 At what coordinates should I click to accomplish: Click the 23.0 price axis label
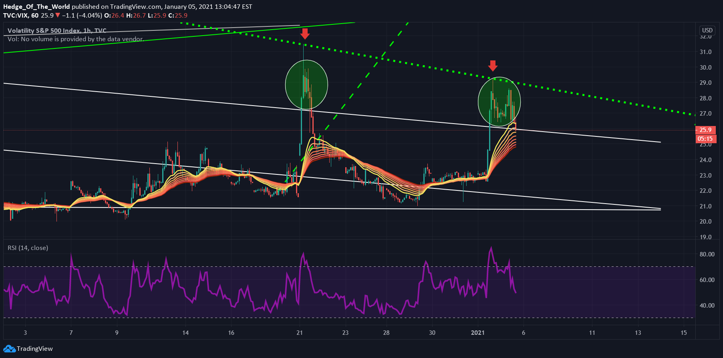point(705,176)
